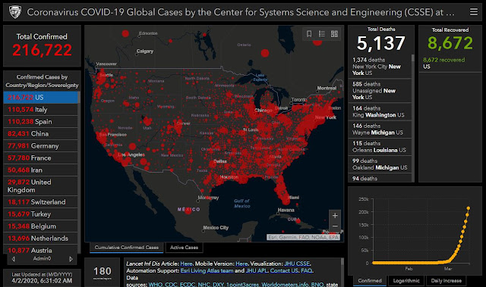The height and width of the screenshot is (287, 486).
Task: Show the Logarithmic chart tab
Action: [406, 280]
